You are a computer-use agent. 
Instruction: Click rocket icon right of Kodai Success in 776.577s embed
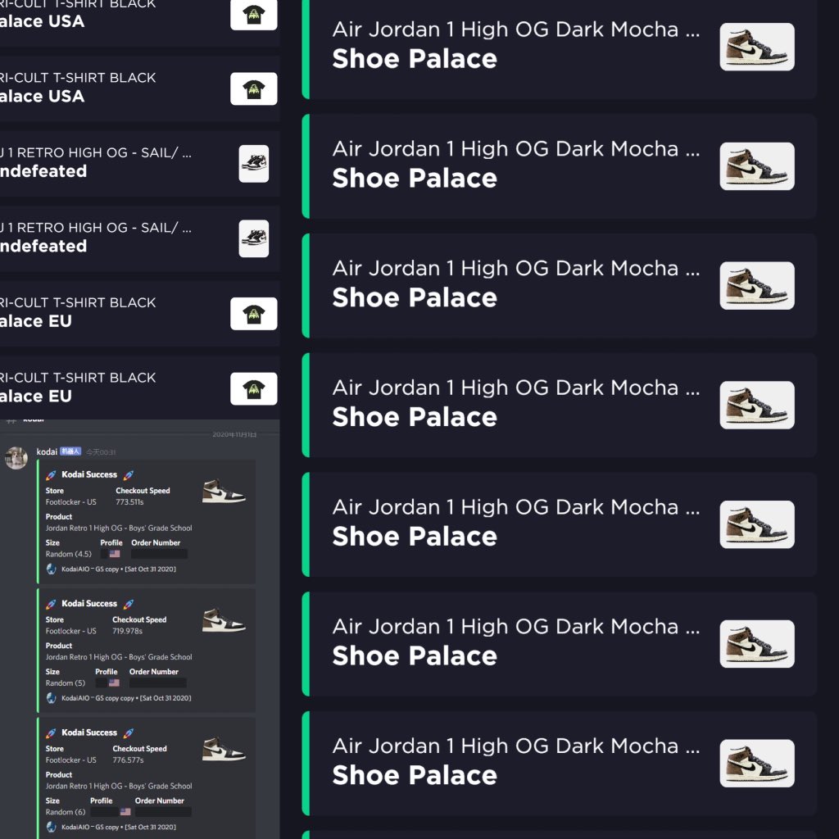(129, 733)
